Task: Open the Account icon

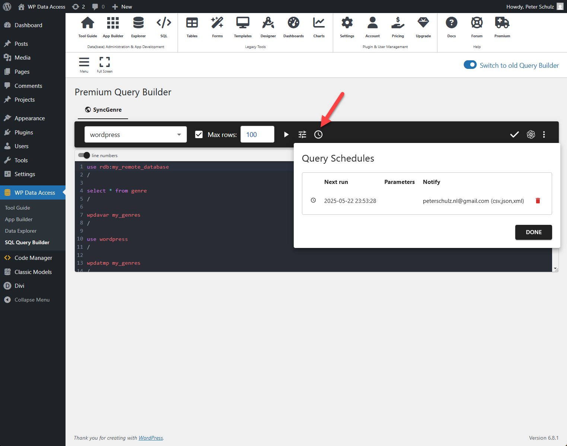Action: tap(373, 23)
